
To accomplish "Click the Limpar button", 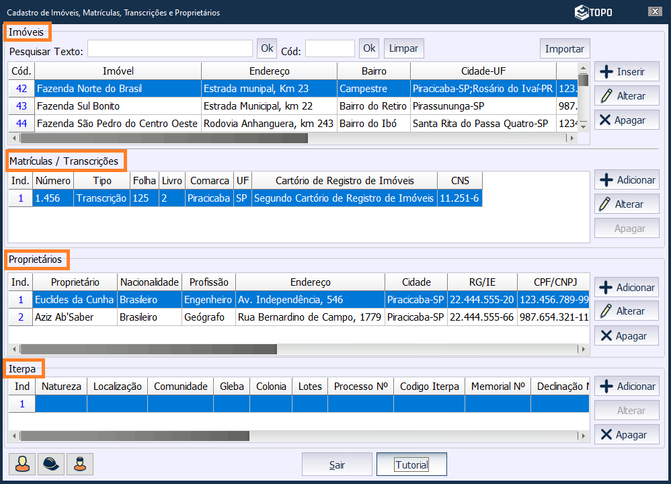I will click(x=403, y=48).
